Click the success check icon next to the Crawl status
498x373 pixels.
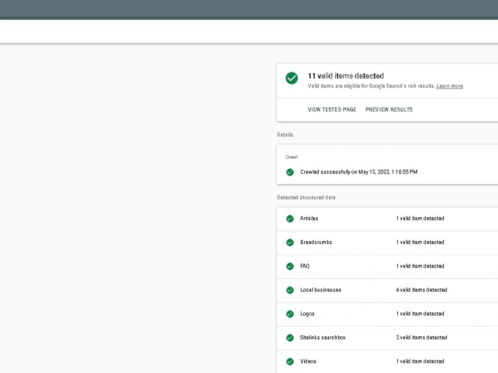pyautogui.click(x=290, y=172)
